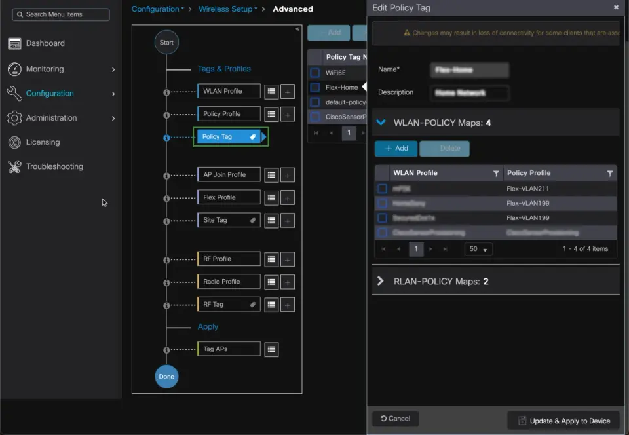Image resolution: width=629 pixels, height=435 pixels.
Task: Expand the RLAN-POLICY Maps section
Action: pyautogui.click(x=380, y=281)
